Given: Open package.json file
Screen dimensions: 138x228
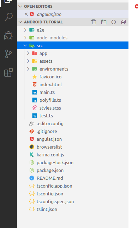Looking at the screenshot, I should pos(50,171).
